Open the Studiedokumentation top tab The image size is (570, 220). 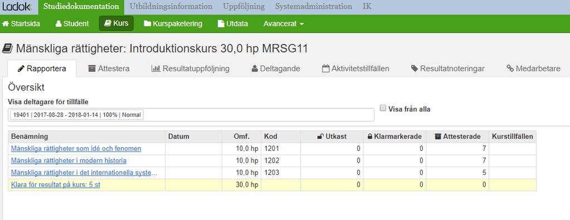tap(81, 7)
